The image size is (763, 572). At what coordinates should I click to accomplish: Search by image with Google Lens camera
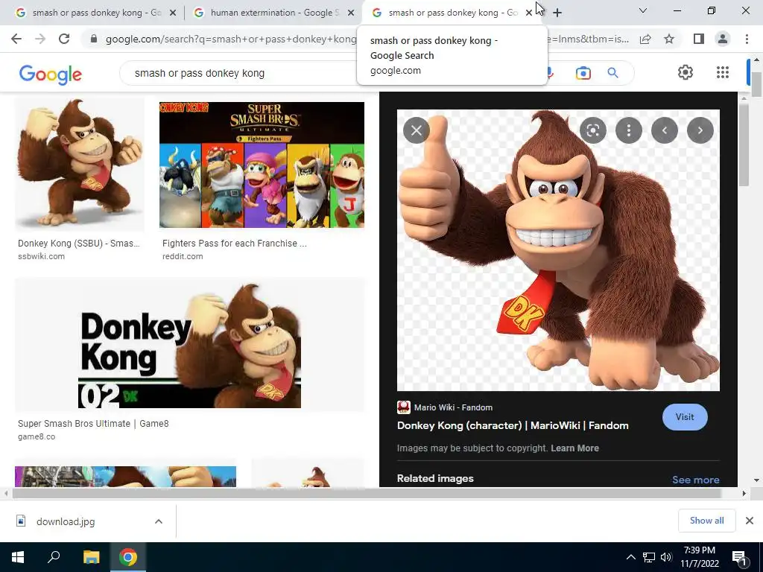click(x=583, y=73)
